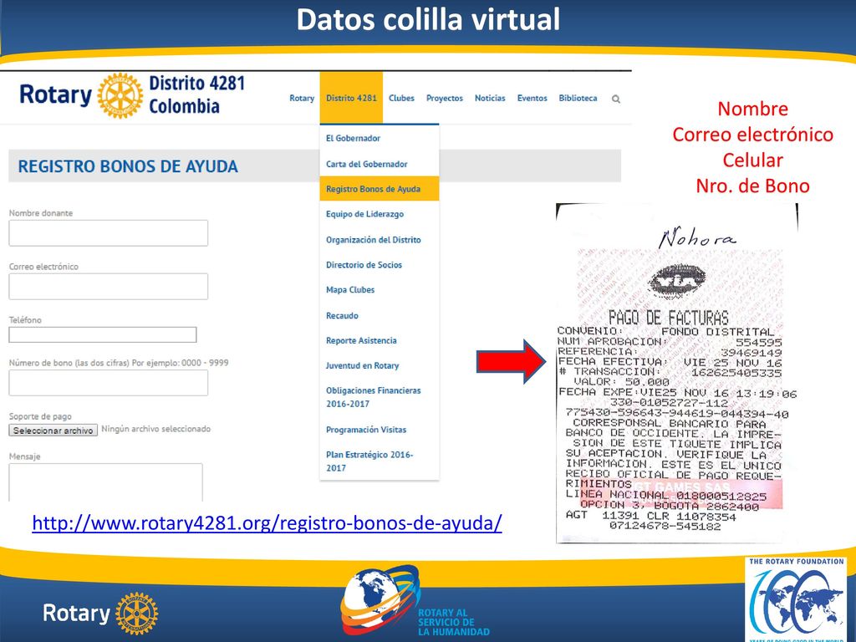Viewport: 856px width, 642px height.
Task: Select Carta del Gobernador entry
Action: coord(380,164)
